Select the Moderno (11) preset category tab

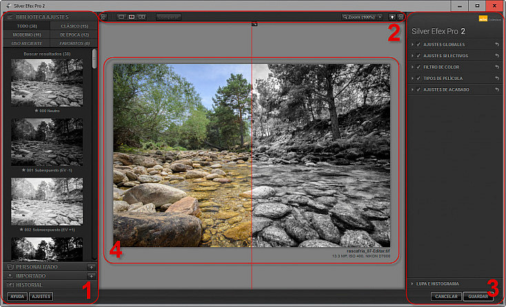click(27, 34)
